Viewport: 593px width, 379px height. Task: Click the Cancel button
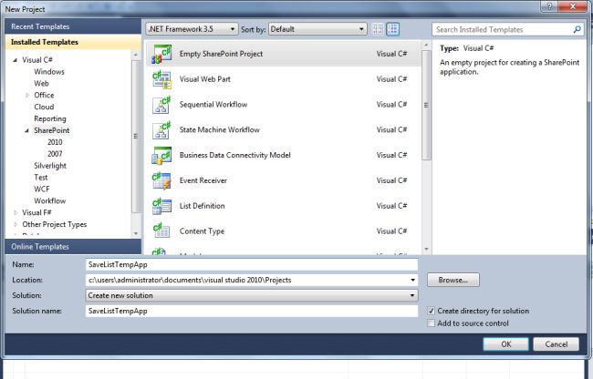tap(556, 344)
